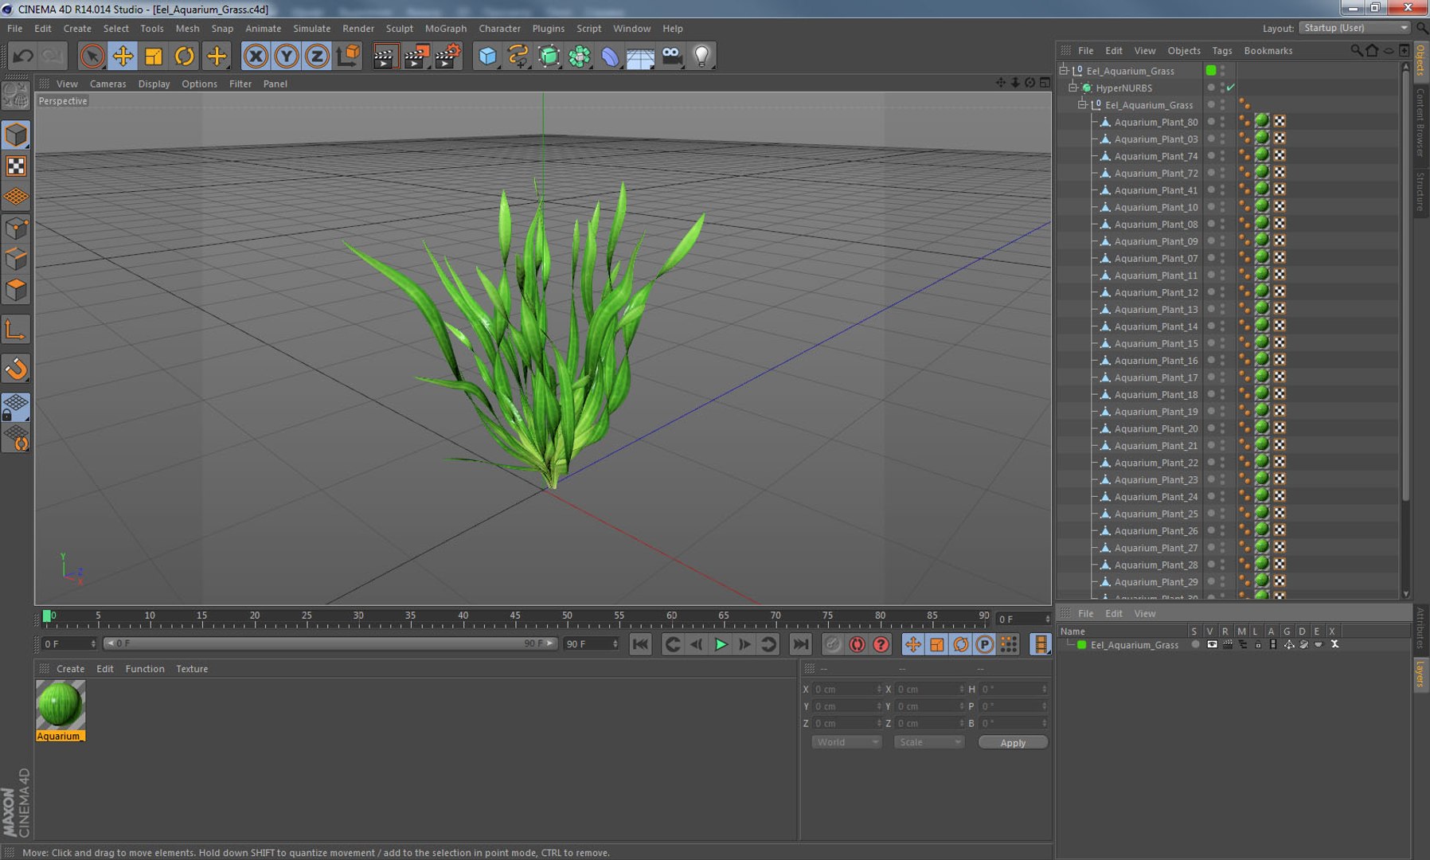Click the Axis mode icon in left toolbar

point(16,330)
